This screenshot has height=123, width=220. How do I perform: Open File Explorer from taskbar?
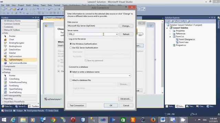[x=23, y=120]
